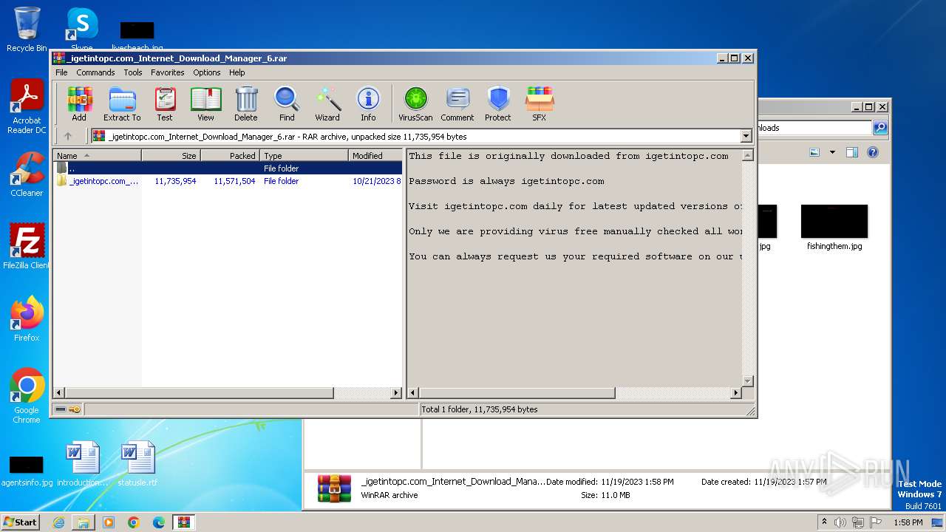Image resolution: width=946 pixels, height=532 pixels.
Task: Click Internet Explorer taskbar icon
Action: 58,522
